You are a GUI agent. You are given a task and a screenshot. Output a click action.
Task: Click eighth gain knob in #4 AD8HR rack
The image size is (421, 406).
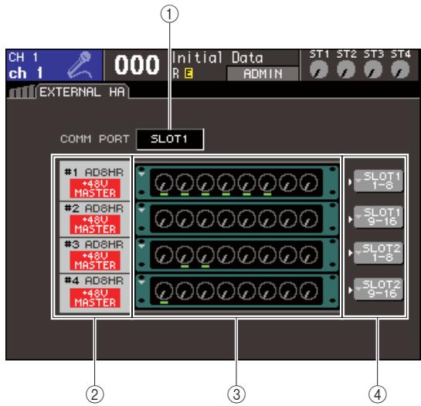click(309, 291)
